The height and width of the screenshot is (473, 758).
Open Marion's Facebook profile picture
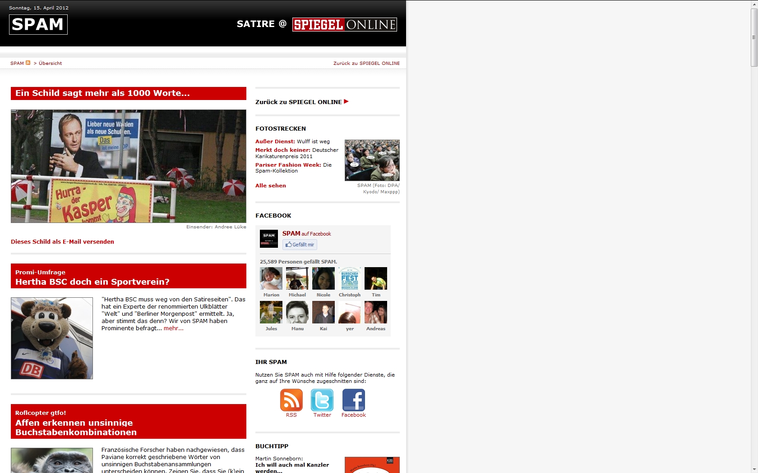point(271,278)
